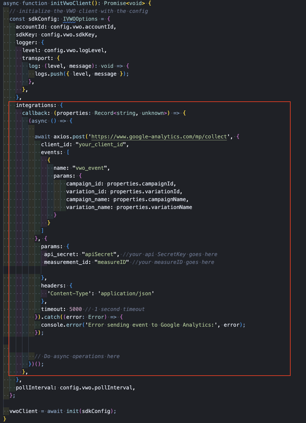Screen dimensions: 306x423
Task: Click the "apiSecret" string value
Action: coord(99,254)
